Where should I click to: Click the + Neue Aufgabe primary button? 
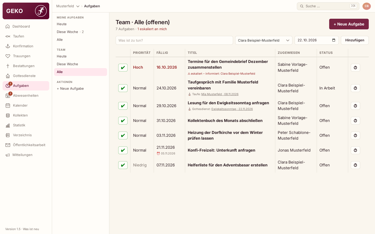(349, 24)
